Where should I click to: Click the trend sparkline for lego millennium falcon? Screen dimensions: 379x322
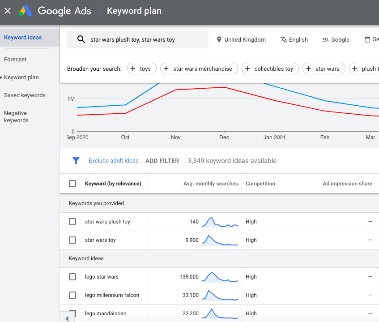(220, 296)
